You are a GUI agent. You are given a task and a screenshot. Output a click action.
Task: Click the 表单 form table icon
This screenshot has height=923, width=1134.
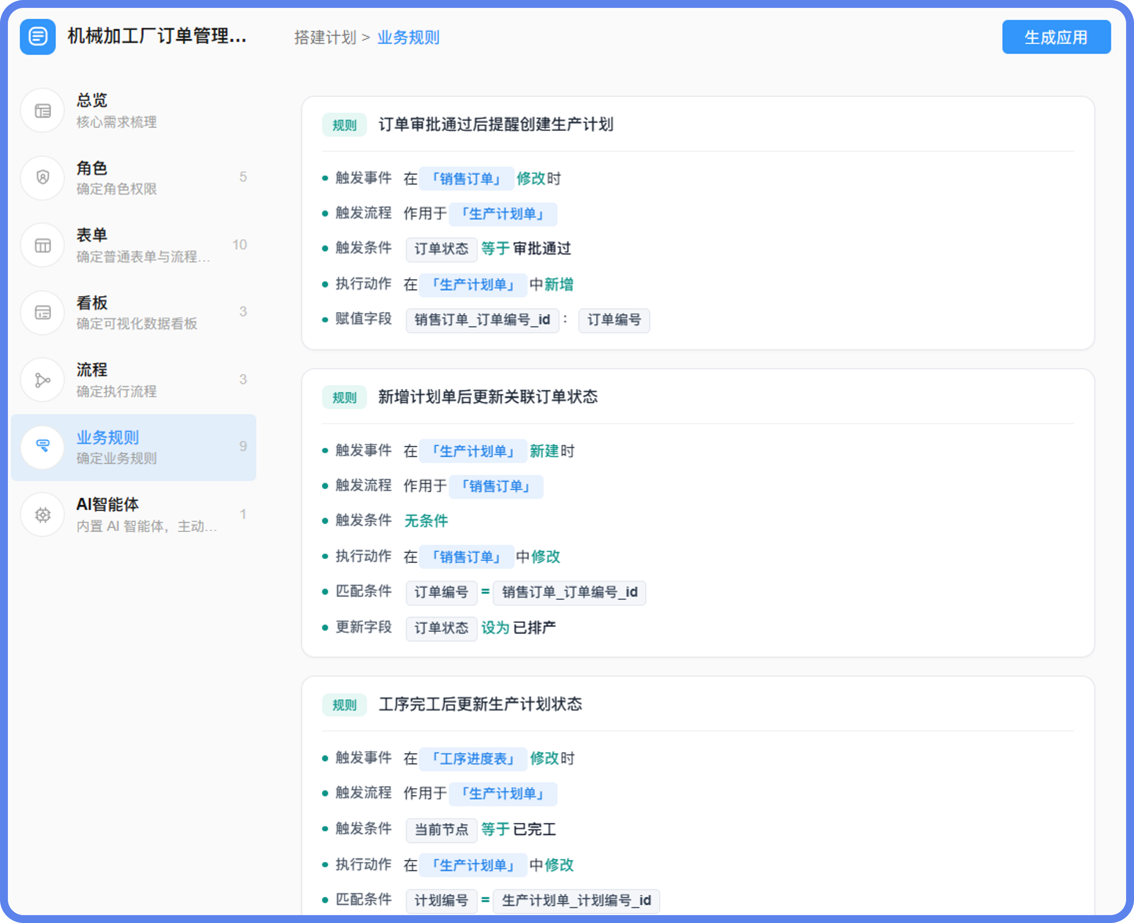point(43,245)
